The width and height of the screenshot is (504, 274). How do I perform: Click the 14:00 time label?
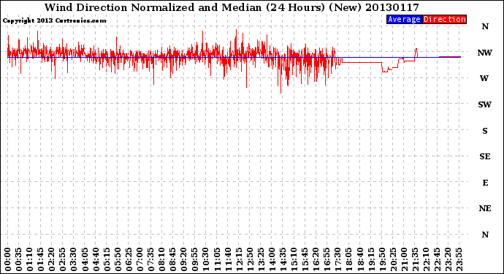pos(272,259)
